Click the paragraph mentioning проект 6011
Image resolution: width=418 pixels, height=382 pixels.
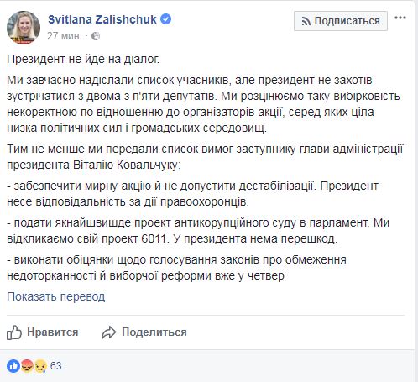tap(198, 231)
